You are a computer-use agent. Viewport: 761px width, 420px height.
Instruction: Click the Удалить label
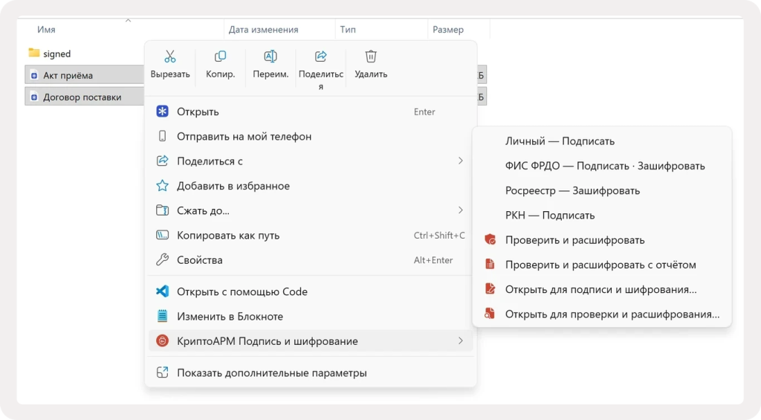371,74
